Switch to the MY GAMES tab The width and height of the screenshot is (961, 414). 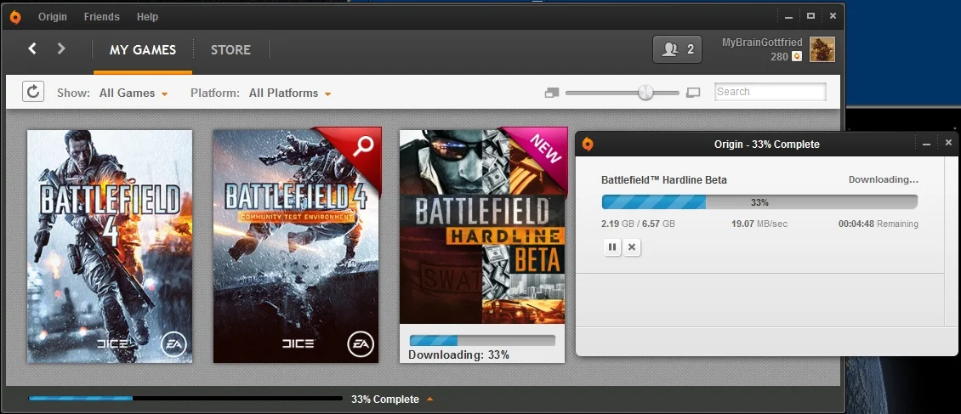click(143, 49)
